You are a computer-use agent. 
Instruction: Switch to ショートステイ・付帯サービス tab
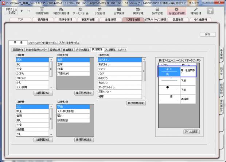click(x=43, y=42)
